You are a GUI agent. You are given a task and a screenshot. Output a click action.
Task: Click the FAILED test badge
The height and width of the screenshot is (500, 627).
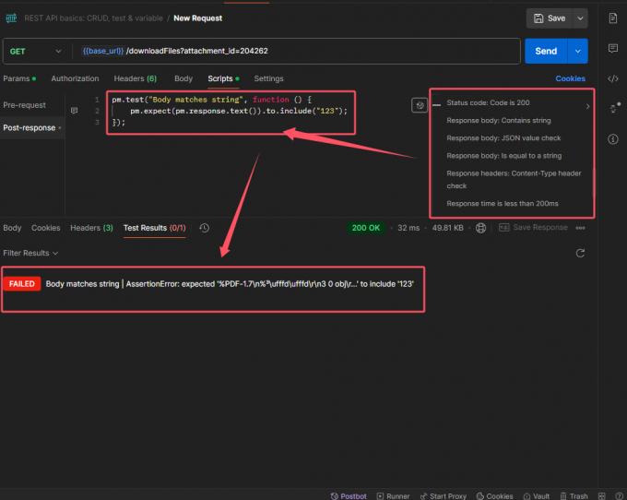[x=22, y=284]
